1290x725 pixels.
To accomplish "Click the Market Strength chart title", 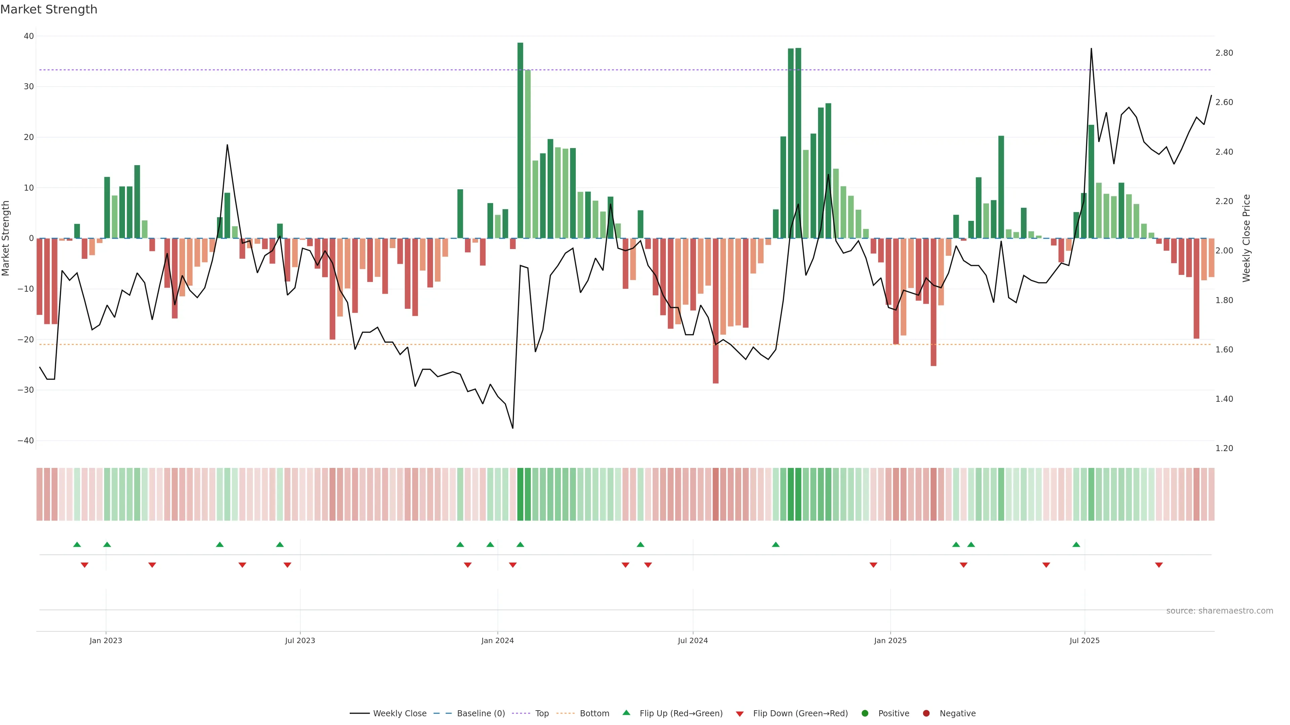I will click(x=49, y=9).
